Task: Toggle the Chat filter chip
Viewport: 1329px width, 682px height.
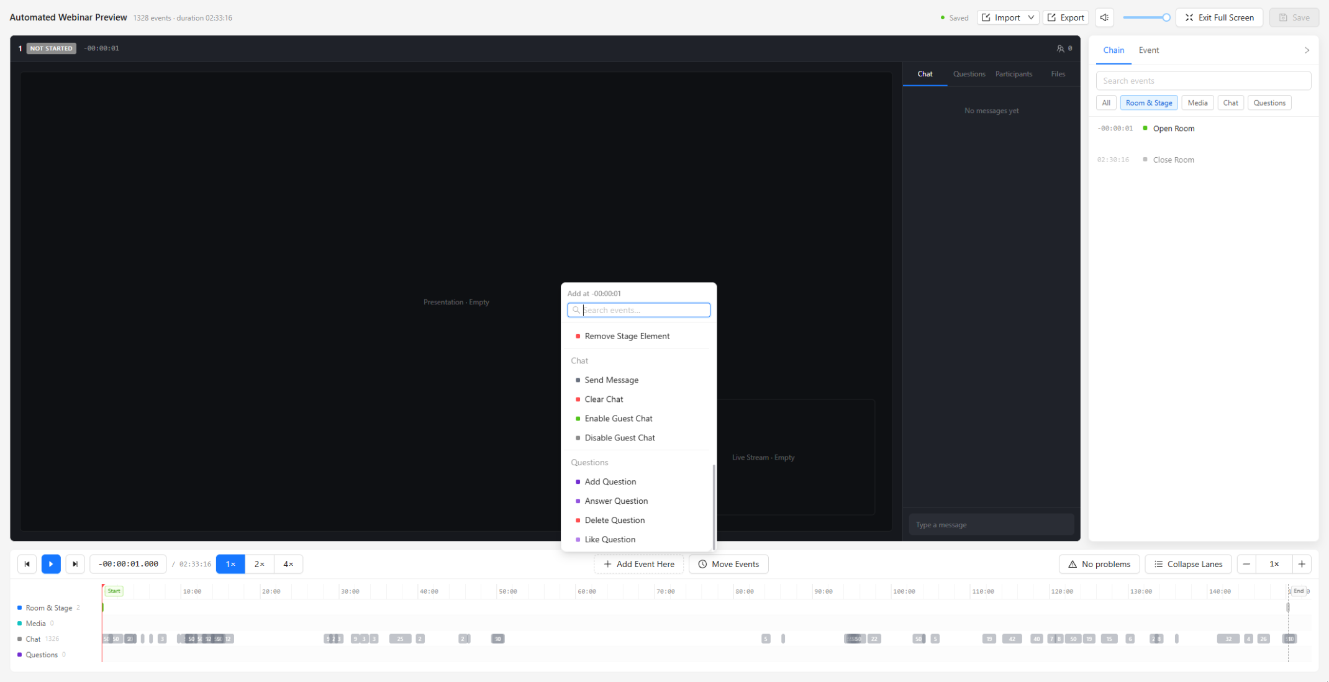Action: tap(1230, 103)
